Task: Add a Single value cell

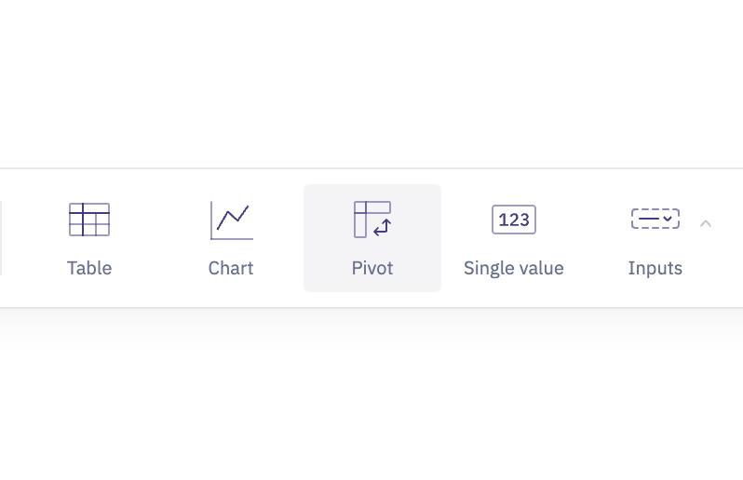Action: (x=514, y=238)
